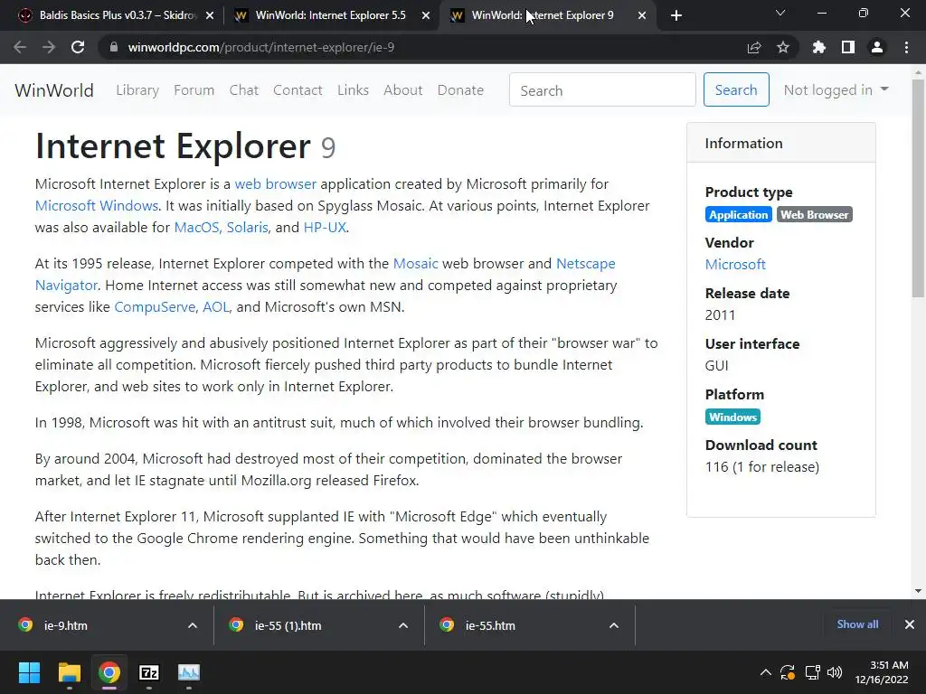
Task: Click the blue Search button
Action: [x=736, y=89]
